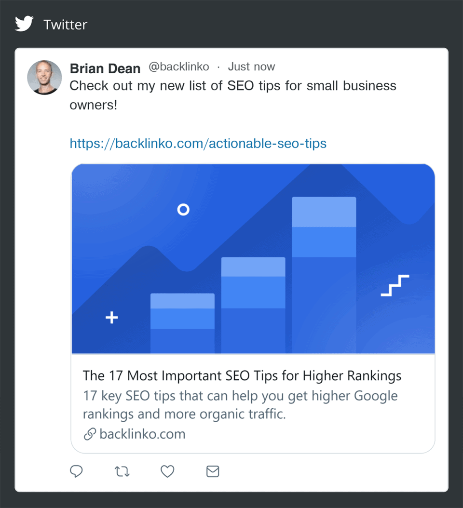Image resolution: width=463 pixels, height=508 pixels.
Task: Click the Twitter bird logo
Action: (x=24, y=23)
